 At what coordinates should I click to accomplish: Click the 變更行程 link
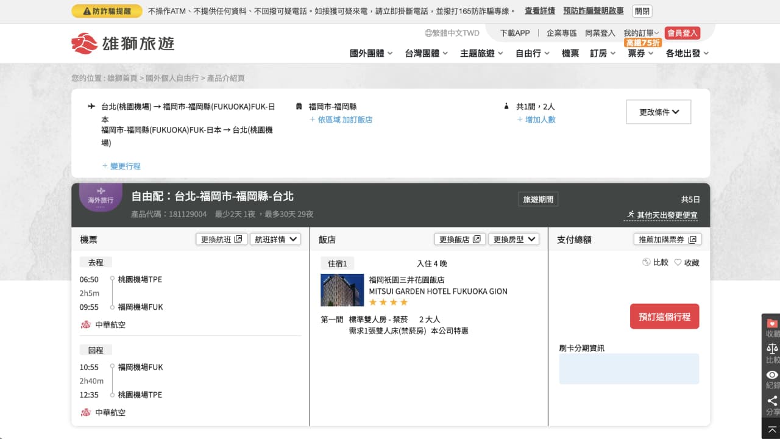pyautogui.click(x=121, y=166)
